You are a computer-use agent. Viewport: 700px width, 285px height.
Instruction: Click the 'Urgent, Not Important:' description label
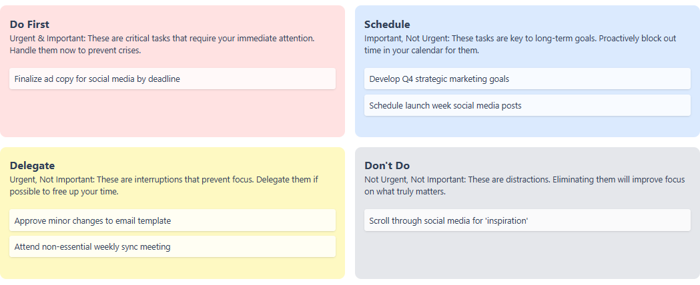(x=53, y=180)
